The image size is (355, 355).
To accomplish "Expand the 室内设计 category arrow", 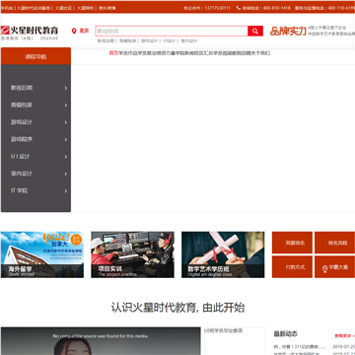I will click(66, 174).
